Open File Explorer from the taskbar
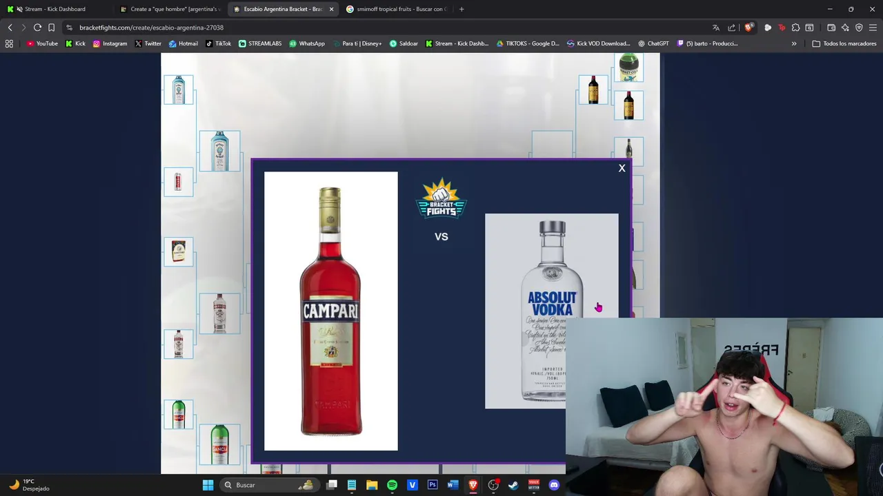Viewport: 883px width, 496px height. 372,485
